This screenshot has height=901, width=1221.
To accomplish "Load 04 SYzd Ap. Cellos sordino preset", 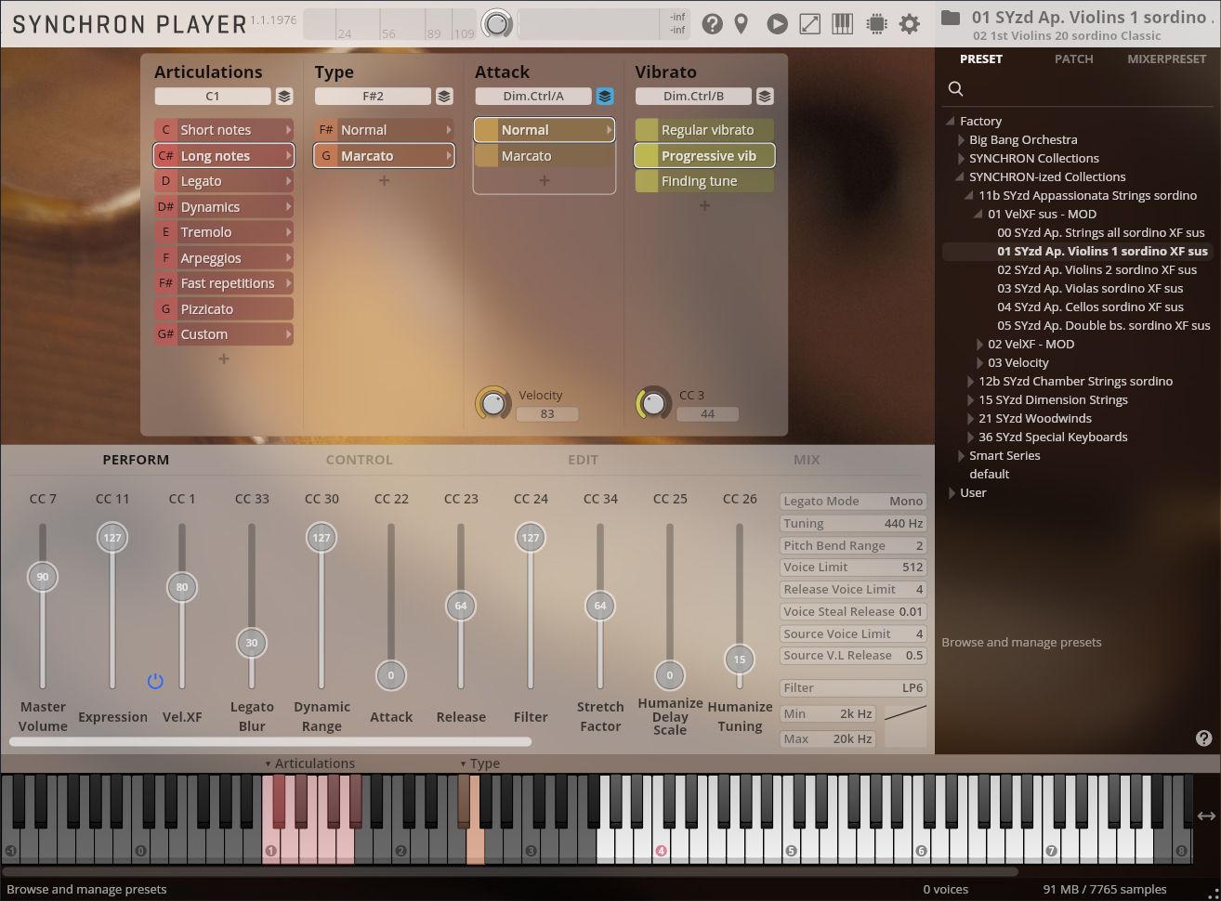I will click(1090, 307).
